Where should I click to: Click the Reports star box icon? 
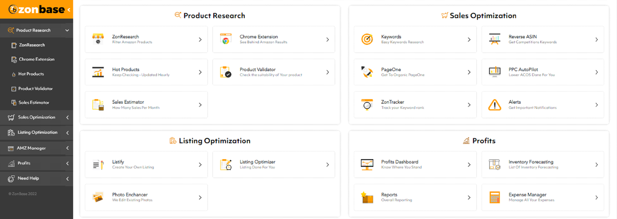tap(367, 197)
